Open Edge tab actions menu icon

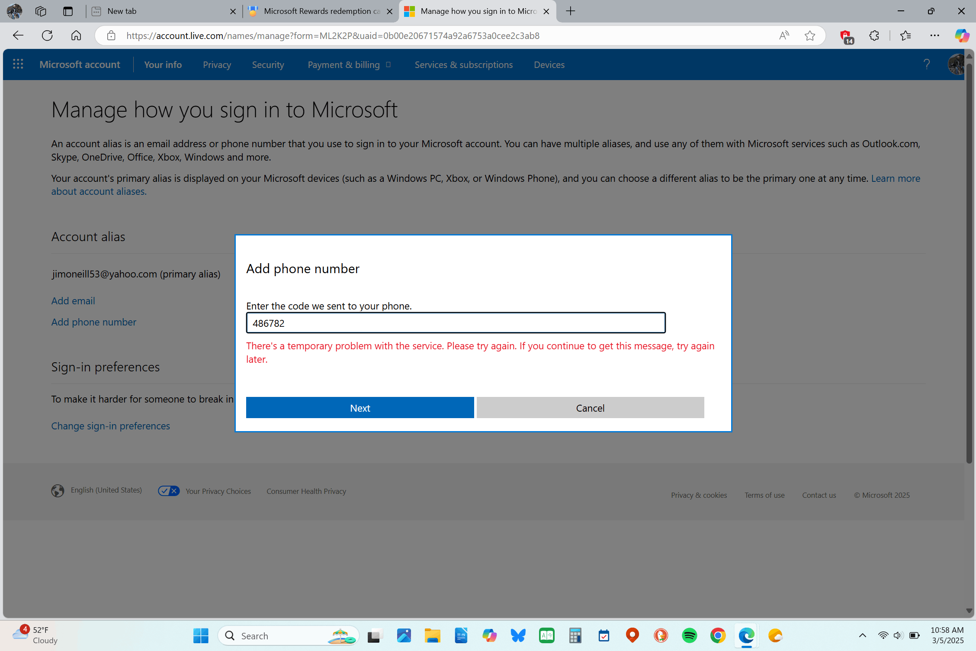68,11
